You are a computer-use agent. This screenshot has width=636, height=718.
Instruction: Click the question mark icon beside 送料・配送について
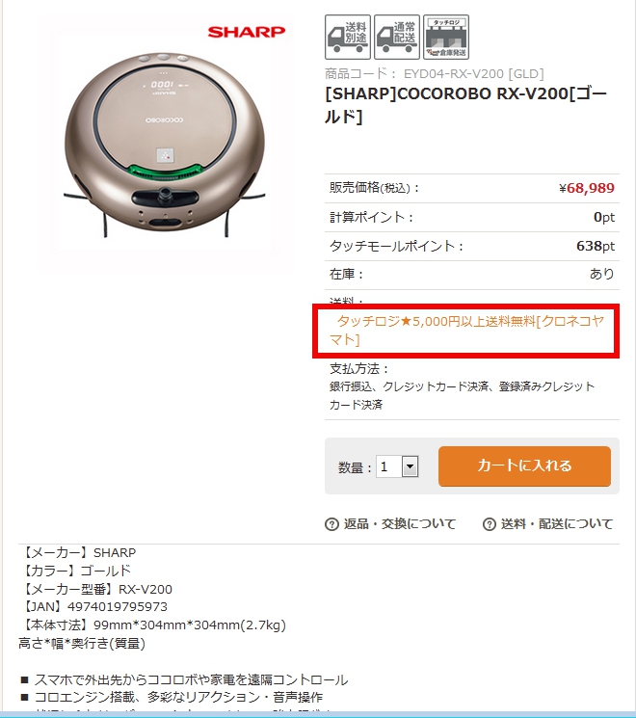490,524
